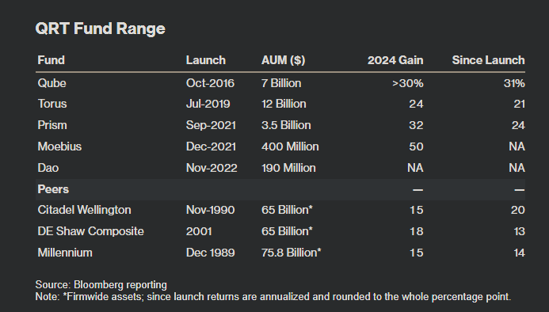Viewport: 549px width, 312px height.
Task: Click the Moebius fund name
Action: (59, 146)
